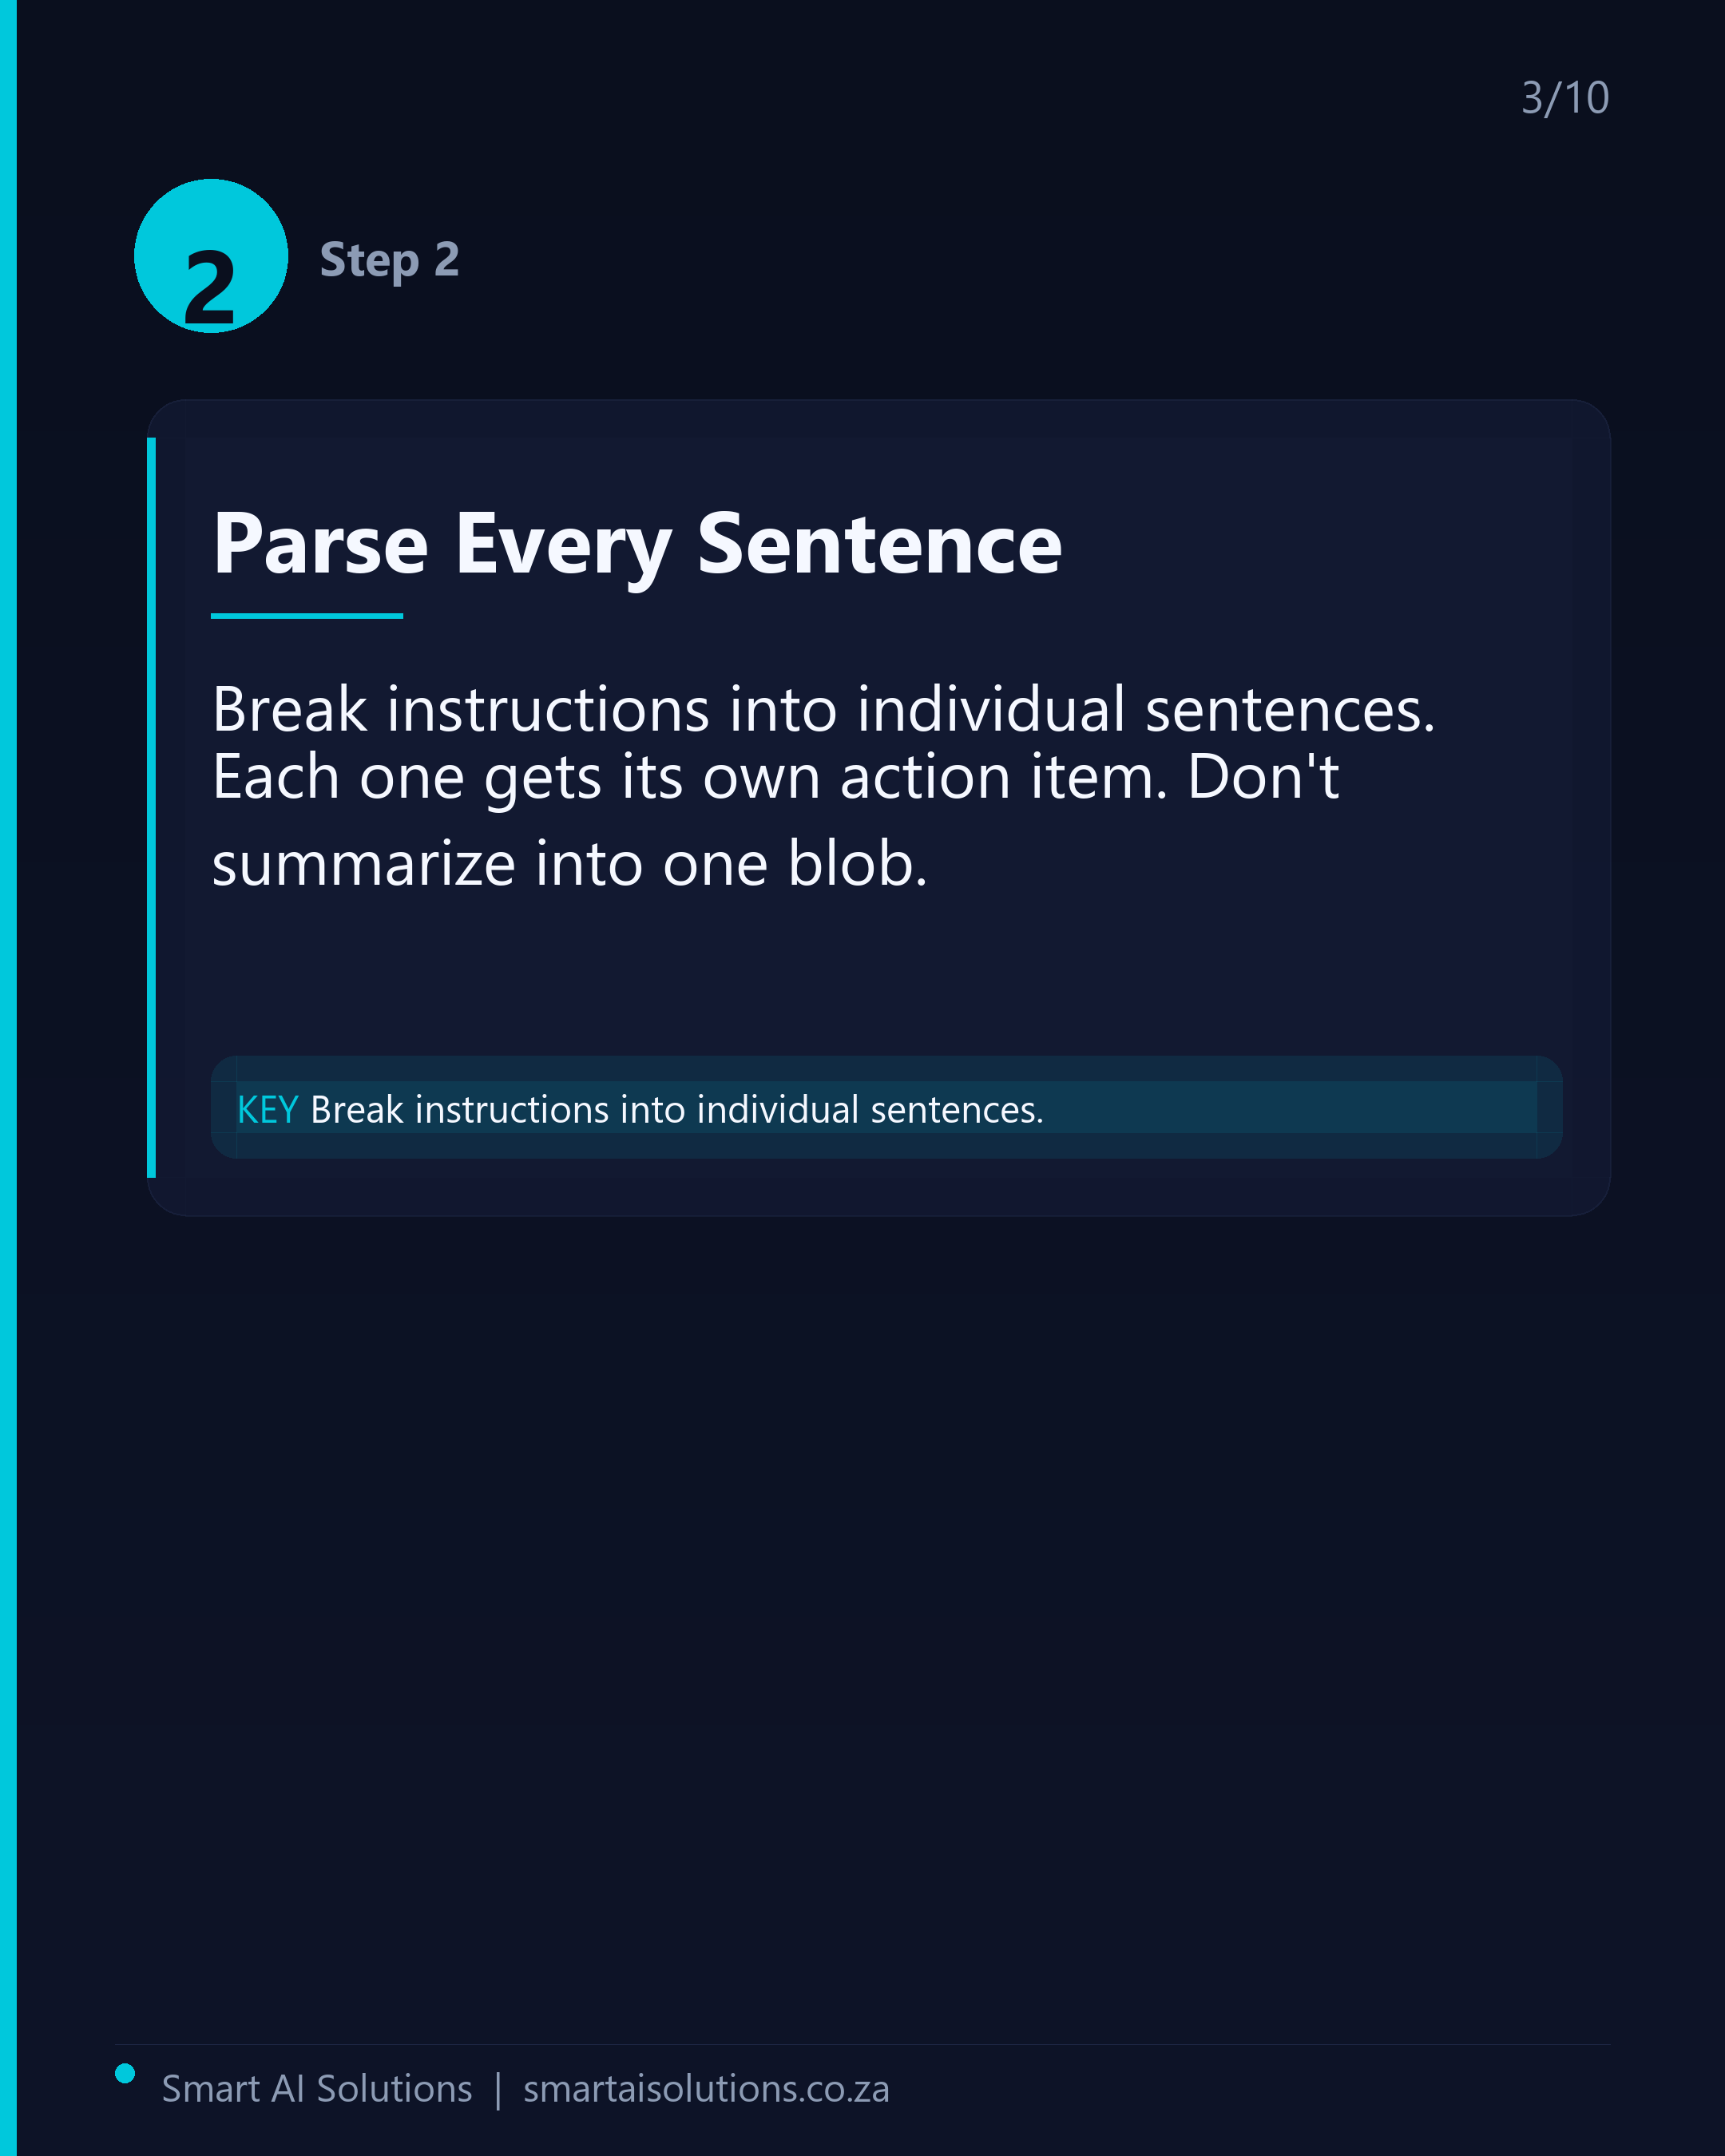This screenshot has width=1725, height=2156.
Task: Click the body line starting Break instructions
Action: click(824, 711)
